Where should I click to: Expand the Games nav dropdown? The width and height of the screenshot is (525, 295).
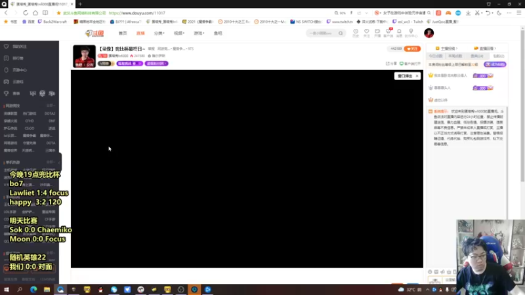tap(199, 33)
